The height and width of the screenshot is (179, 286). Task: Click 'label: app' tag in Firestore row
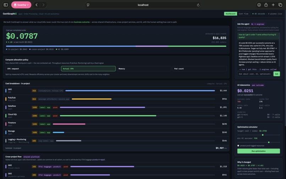[45, 124]
